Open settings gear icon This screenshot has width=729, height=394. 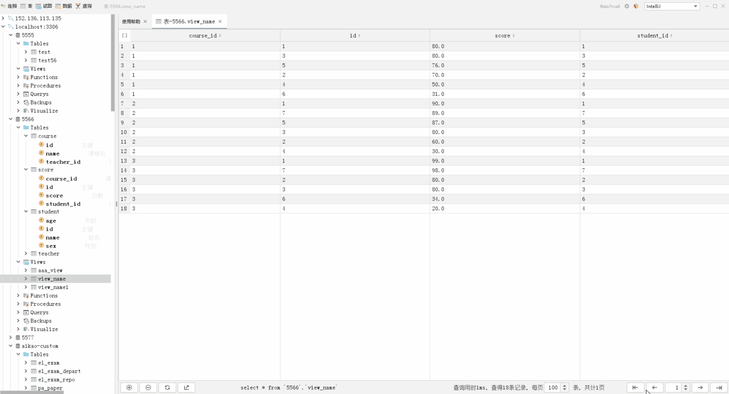(627, 6)
